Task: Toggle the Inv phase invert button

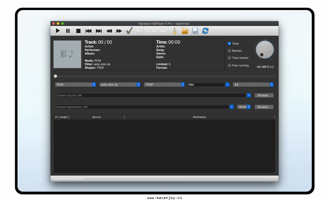Action: pyautogui.click(x=138, y=31)
